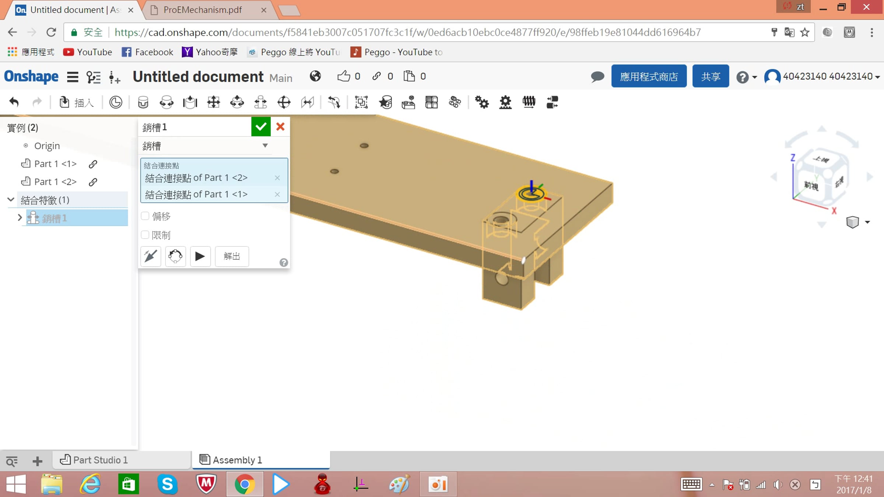The image size is (884, 497).
Task: Click the comments speech bubble icon
Action: pyautogui.click(x=597, y=77)
